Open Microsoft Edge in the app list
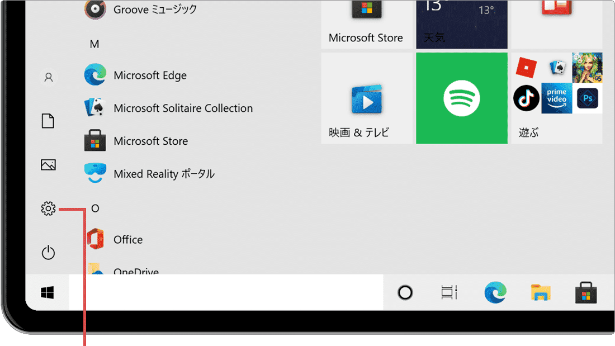615x346 pixels. point(136,75)
